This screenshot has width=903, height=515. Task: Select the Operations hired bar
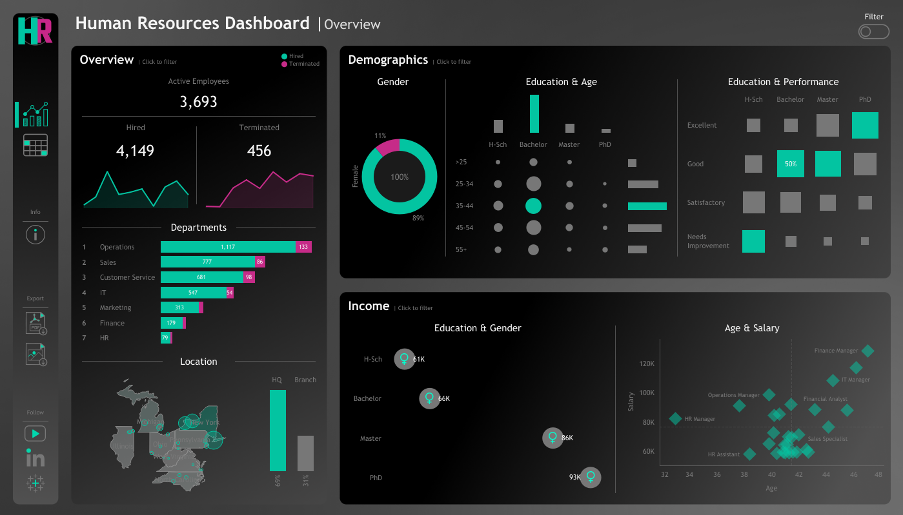pos(227,247)
